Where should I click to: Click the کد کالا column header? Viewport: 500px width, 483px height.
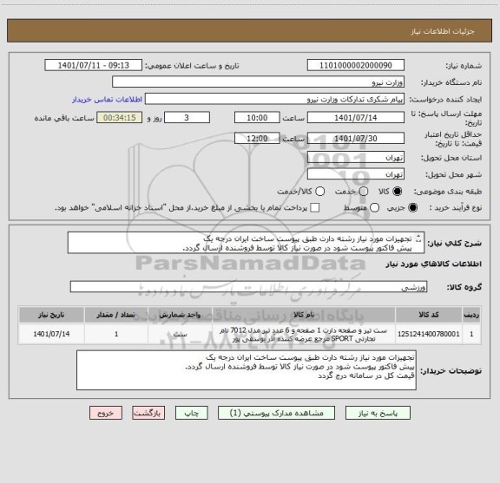[x=429, y=315]
